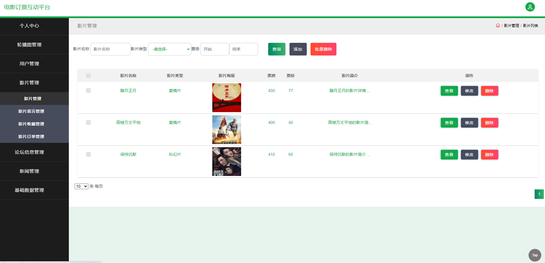Viewport: 545px width, 263px height.
Task: Click the 腊月正月的影片详情 description cell
Action: (x=350, y=91)
